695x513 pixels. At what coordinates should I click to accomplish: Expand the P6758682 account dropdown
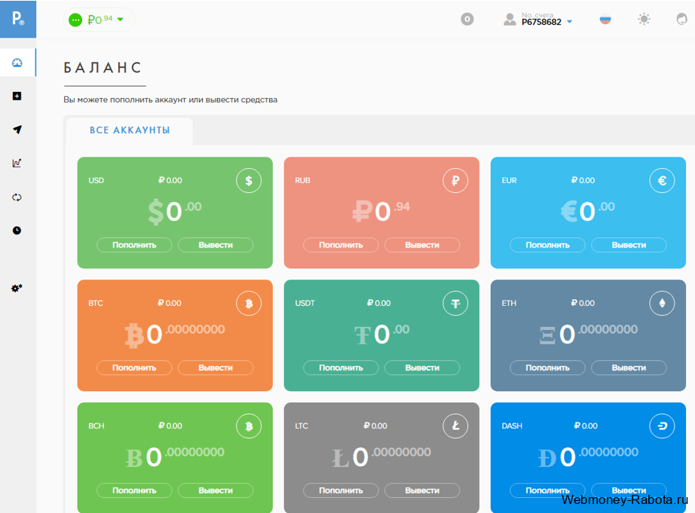[538, 19]
